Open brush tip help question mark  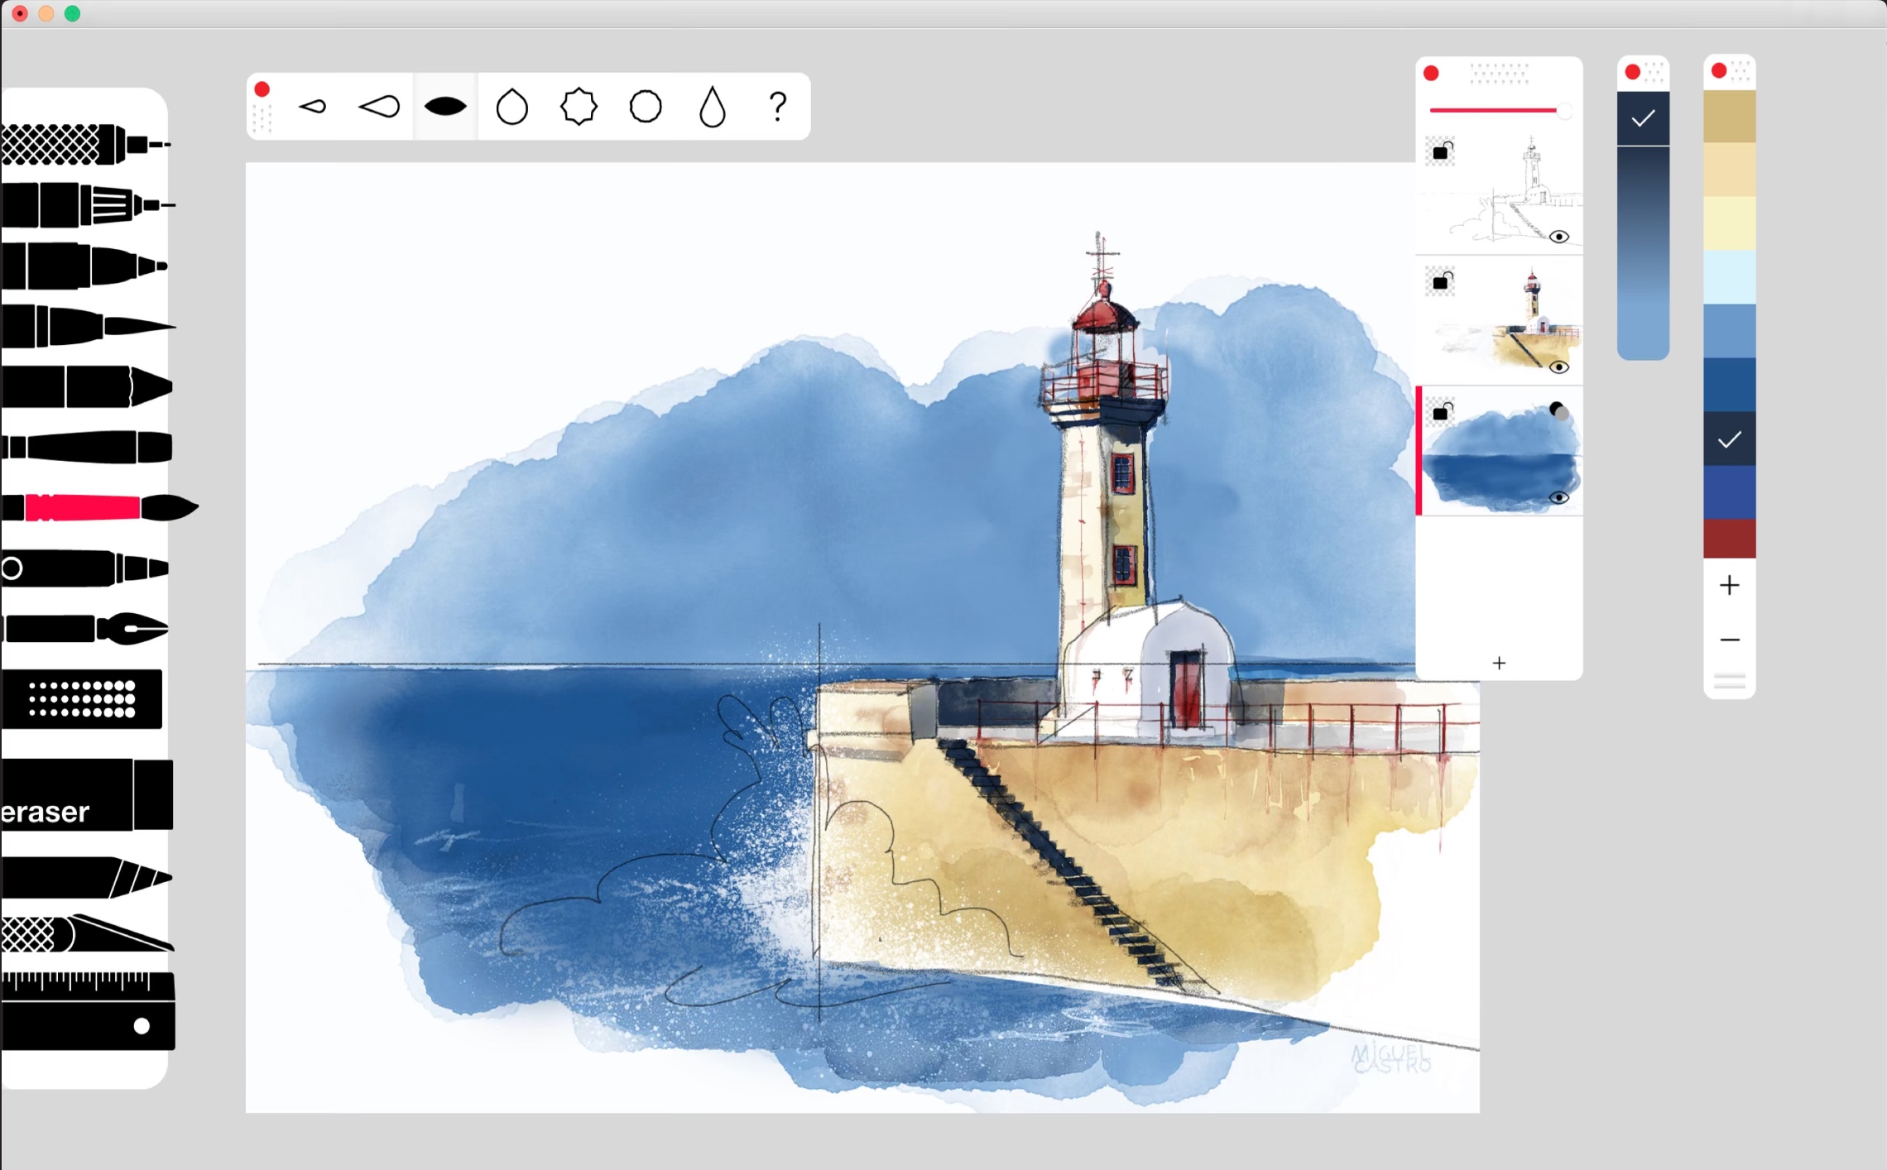(x=777, y=107)
